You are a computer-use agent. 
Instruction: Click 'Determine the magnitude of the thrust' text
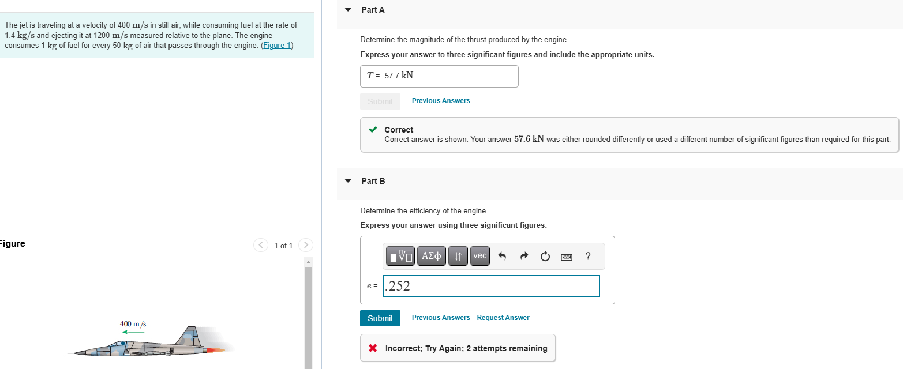[x=464, y=40]
